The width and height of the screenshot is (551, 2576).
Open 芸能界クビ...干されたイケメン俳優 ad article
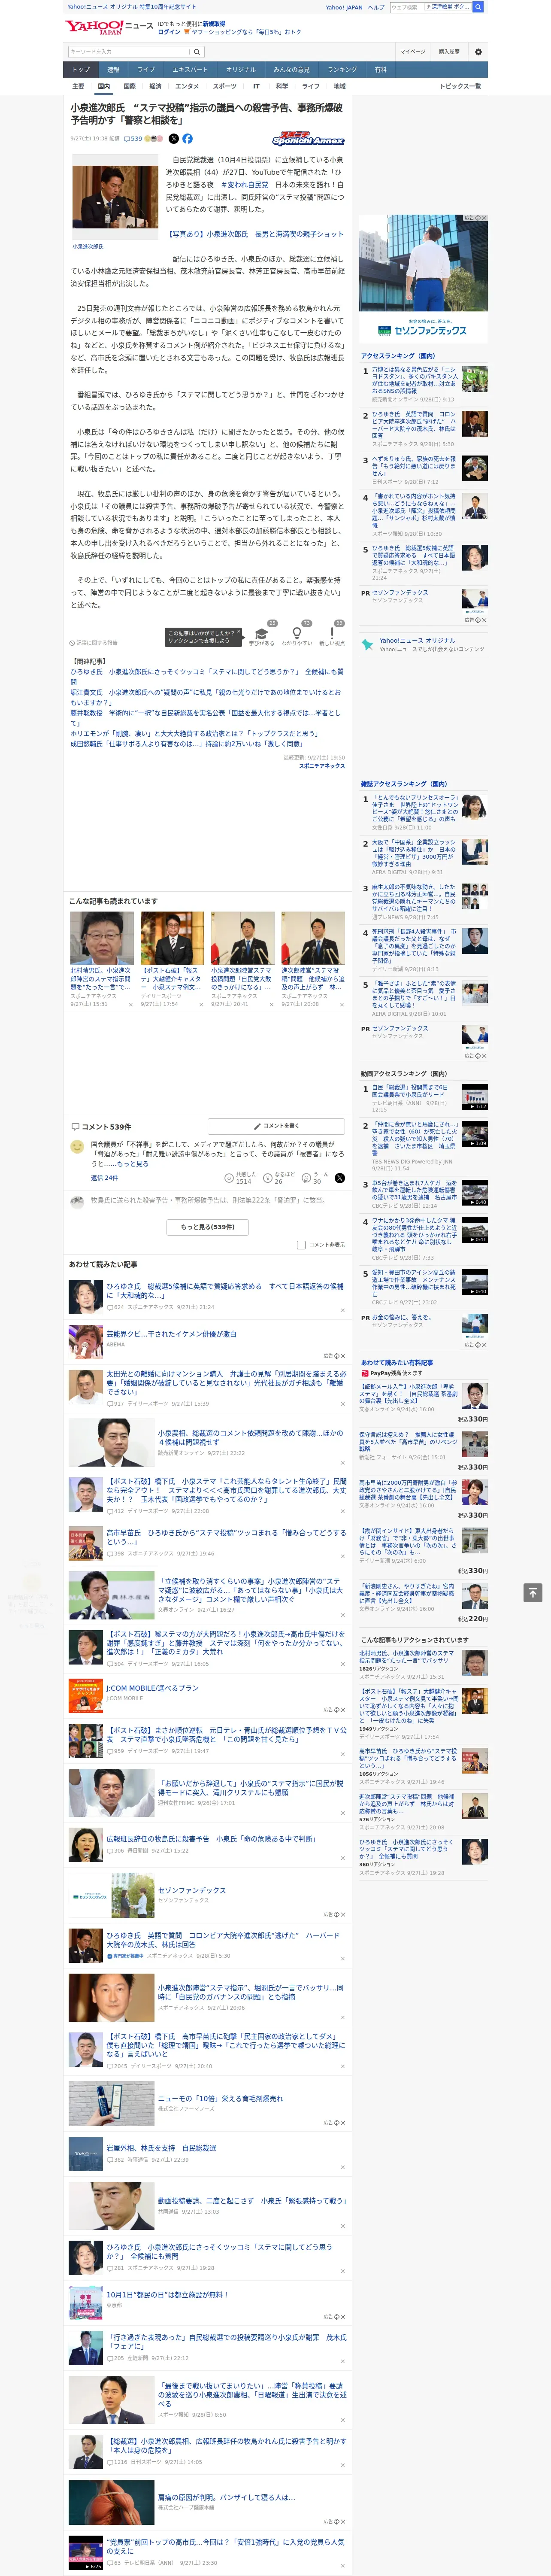(x=172, y=1334)
